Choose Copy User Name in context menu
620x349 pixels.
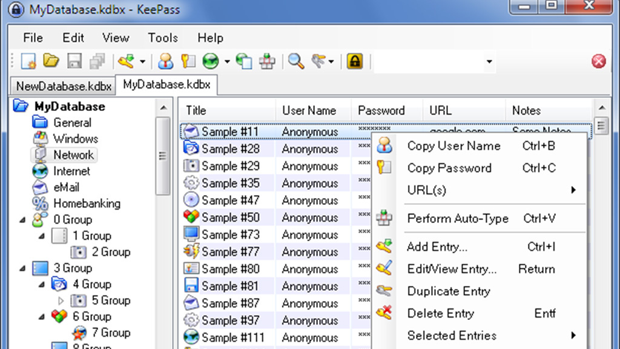point(480,146)
